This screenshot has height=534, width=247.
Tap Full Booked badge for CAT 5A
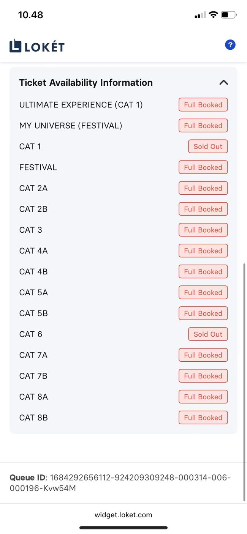click(x=203, y=293)
